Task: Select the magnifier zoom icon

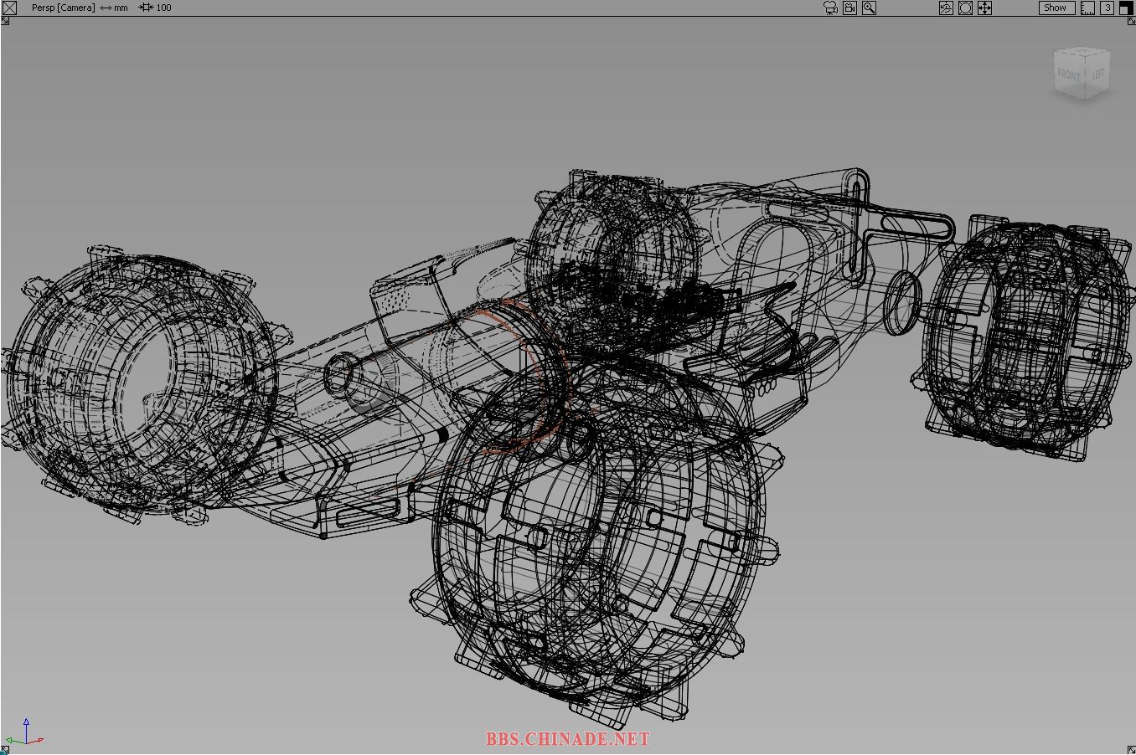Action: click(869, 8)
